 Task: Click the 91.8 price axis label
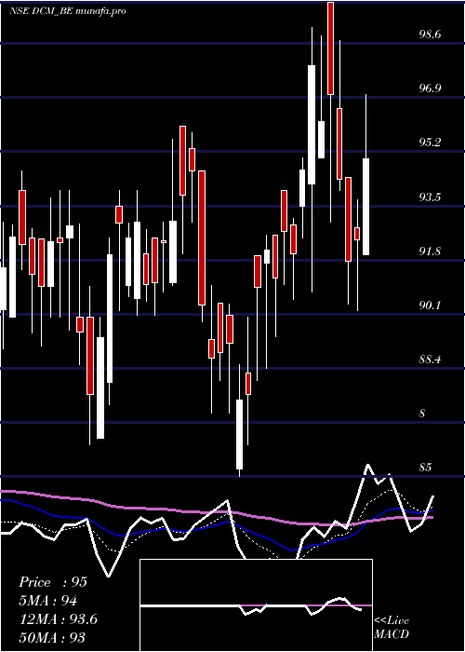tap(430, 251)
